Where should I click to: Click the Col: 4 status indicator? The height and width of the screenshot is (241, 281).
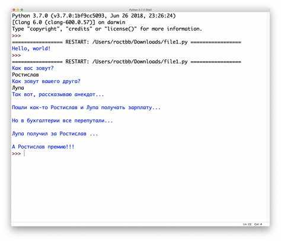258,224
